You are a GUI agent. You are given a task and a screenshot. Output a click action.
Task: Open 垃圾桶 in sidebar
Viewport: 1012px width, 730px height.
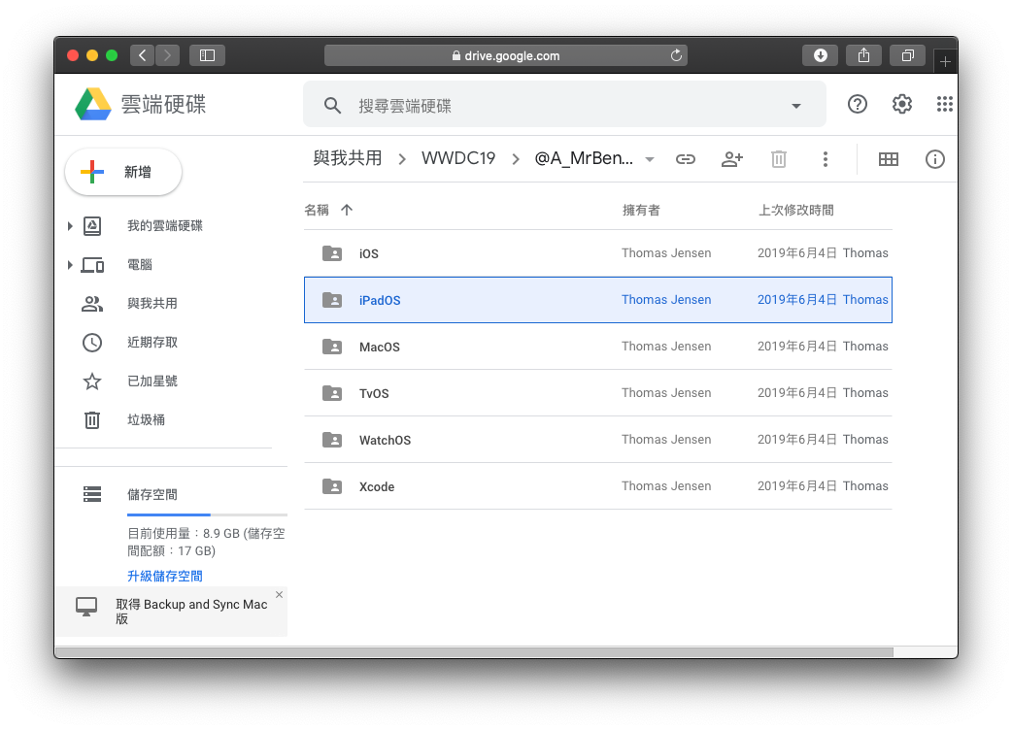[x=146, y=419]
